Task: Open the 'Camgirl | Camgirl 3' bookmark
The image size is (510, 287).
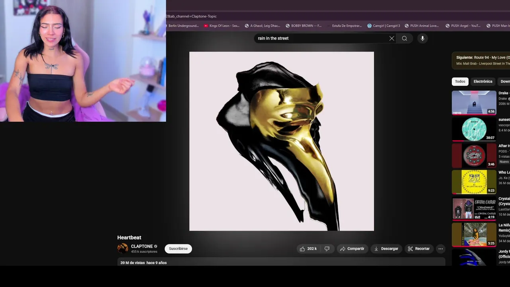Action: pyautogui.click(x=383, y=26)
